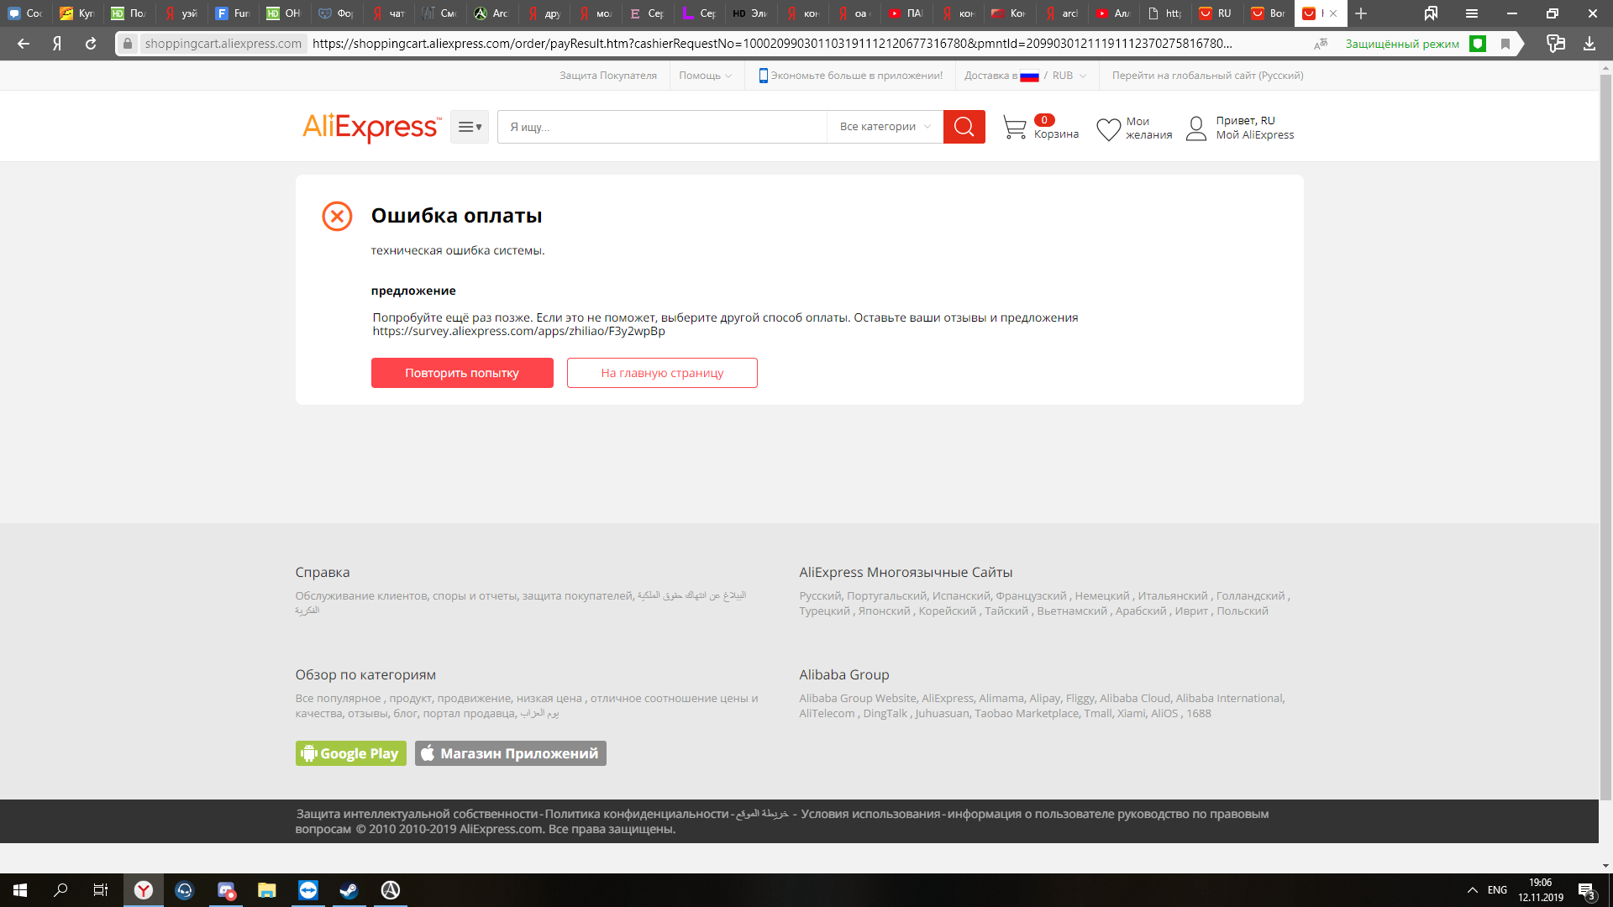Switch to the 'RU' tab

point(1216,13)
